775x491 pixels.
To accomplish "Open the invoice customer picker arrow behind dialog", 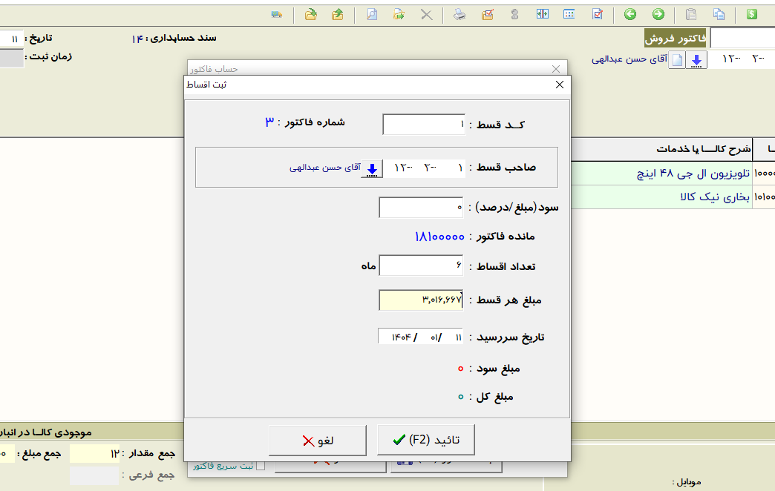I will 696,61.
